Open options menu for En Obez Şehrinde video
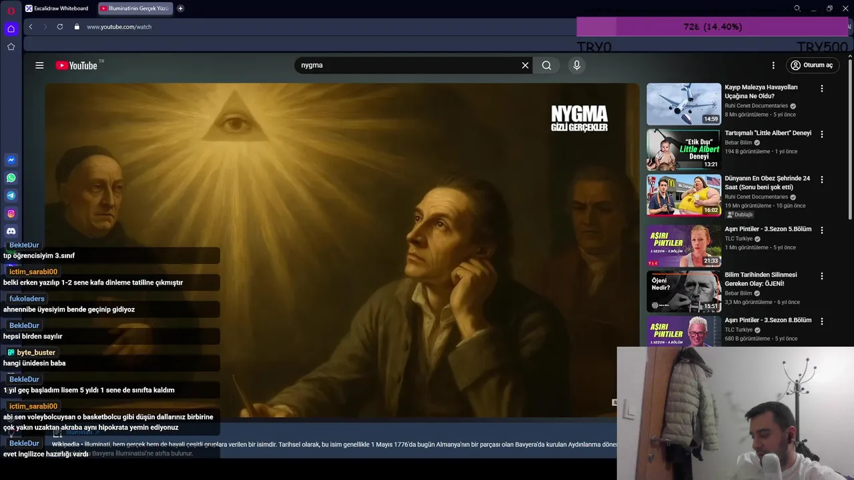Image resolution: width=854 pixels, height=480 pixels. click(x=822, y=179)
